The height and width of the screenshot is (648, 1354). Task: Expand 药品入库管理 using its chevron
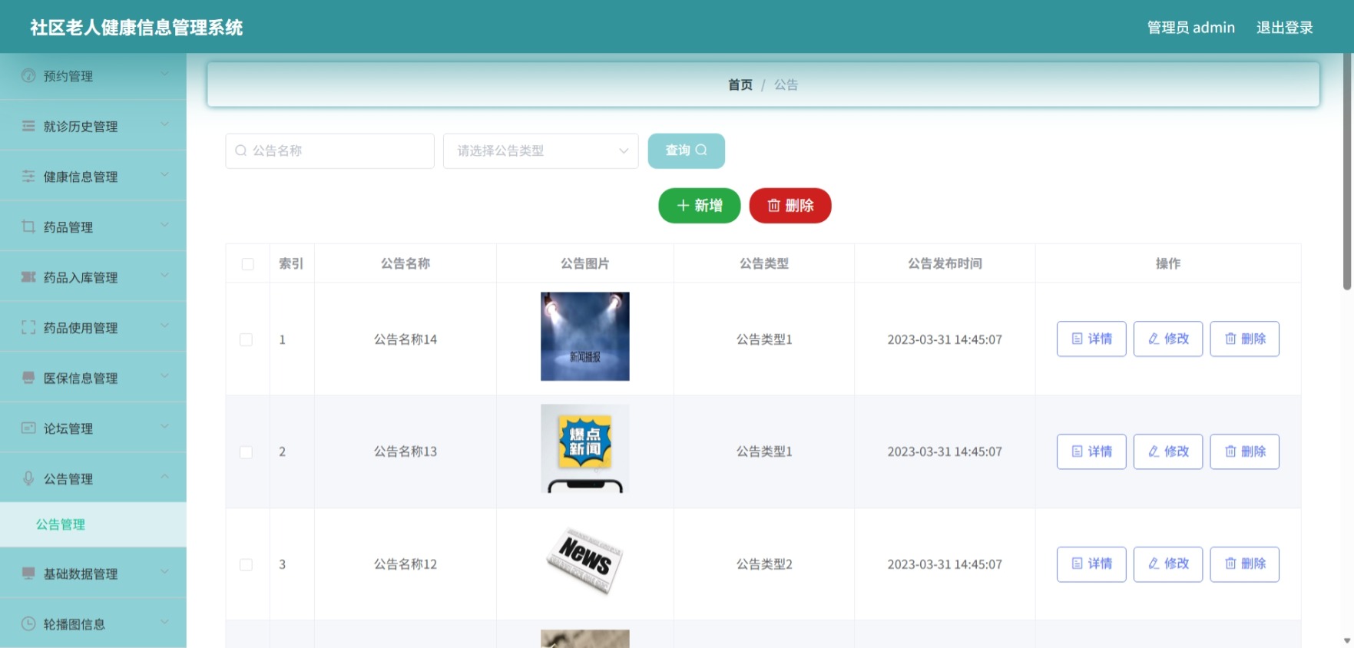coord(164,275)
